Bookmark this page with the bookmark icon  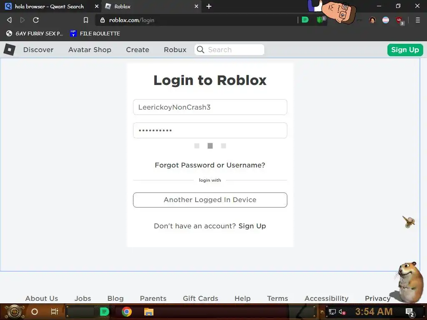click(x=86, y=20)
